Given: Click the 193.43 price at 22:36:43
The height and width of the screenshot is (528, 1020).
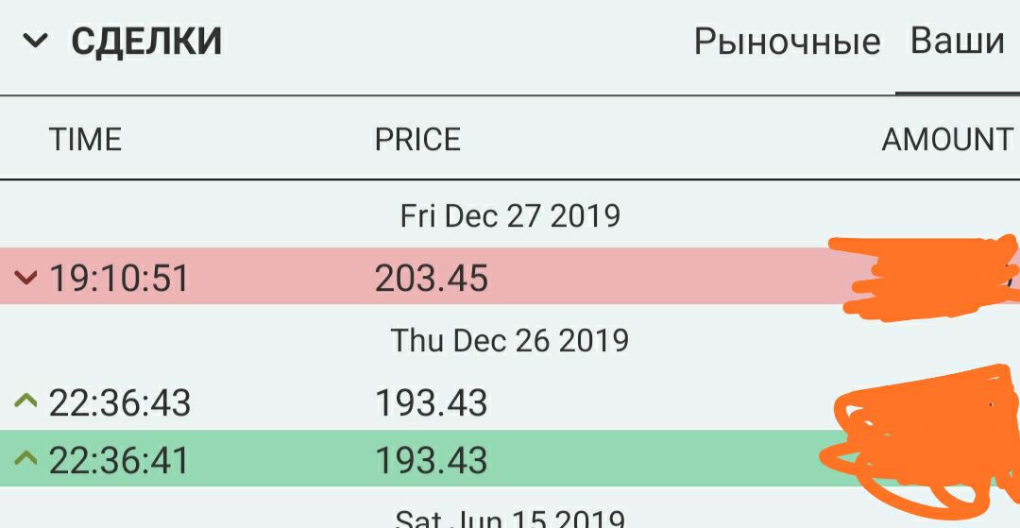Looking at the screenshot, I should (x=432, y=402).
